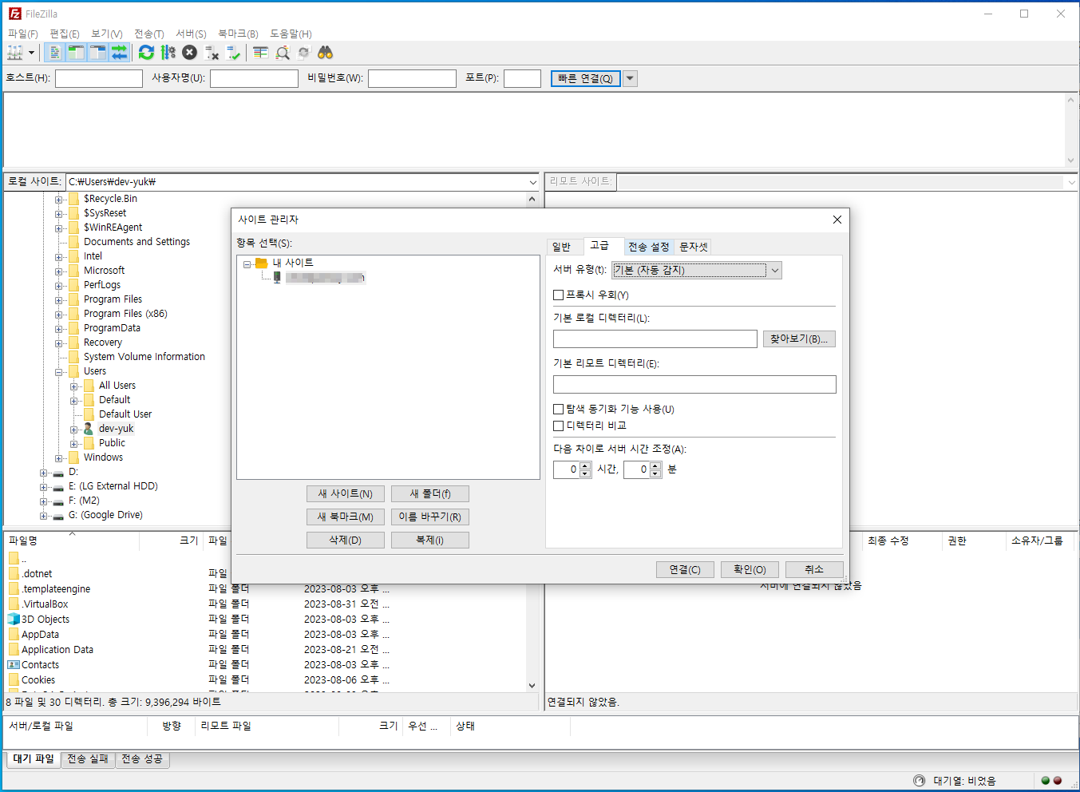Toggle transfer queue display icon
Screen dimensions: 1080x792
(x=119, y=53)
